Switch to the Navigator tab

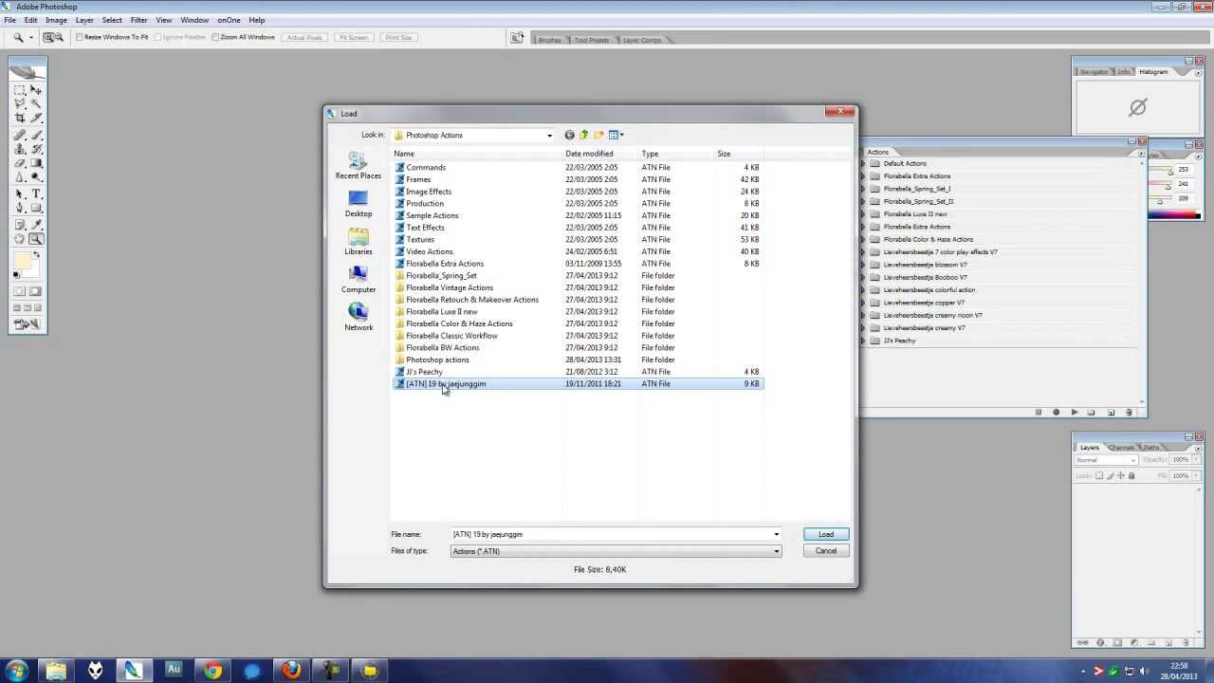[x=1094, y=72]
